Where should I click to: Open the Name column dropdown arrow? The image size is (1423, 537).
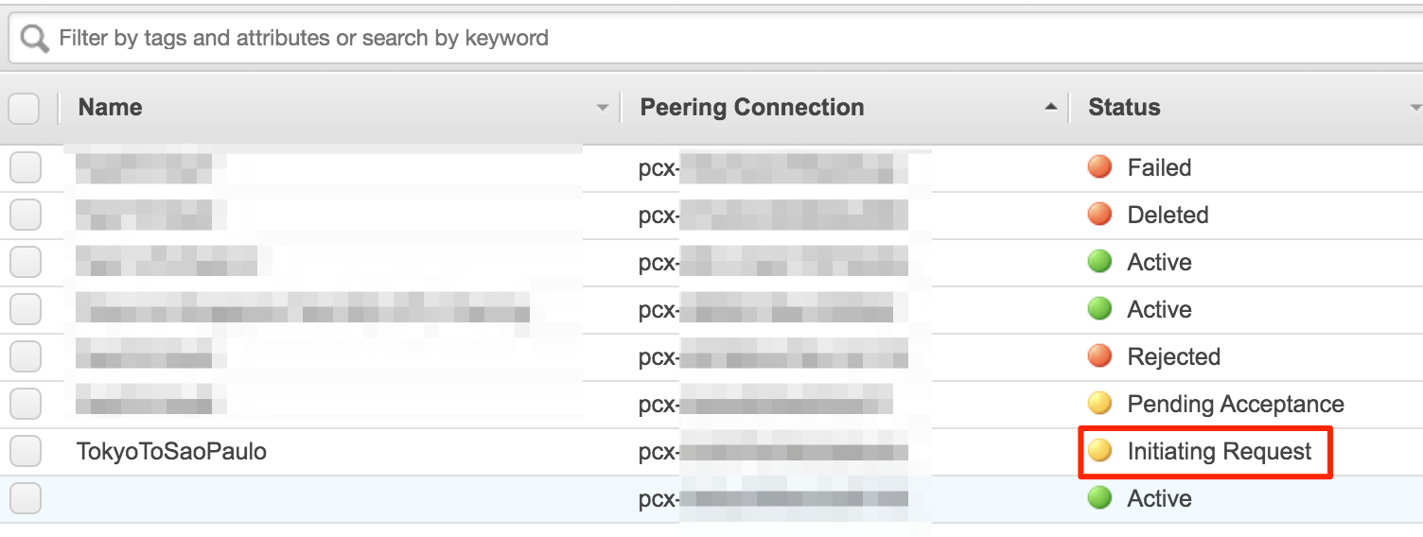pos(603,109)
